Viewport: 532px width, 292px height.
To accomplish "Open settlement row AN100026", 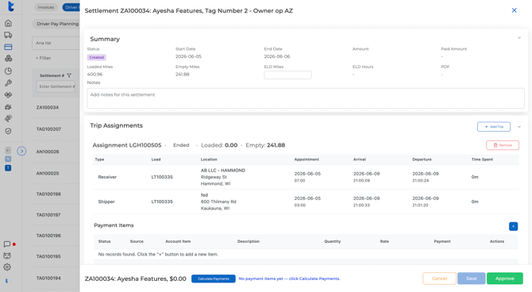I will coord(48,152).
